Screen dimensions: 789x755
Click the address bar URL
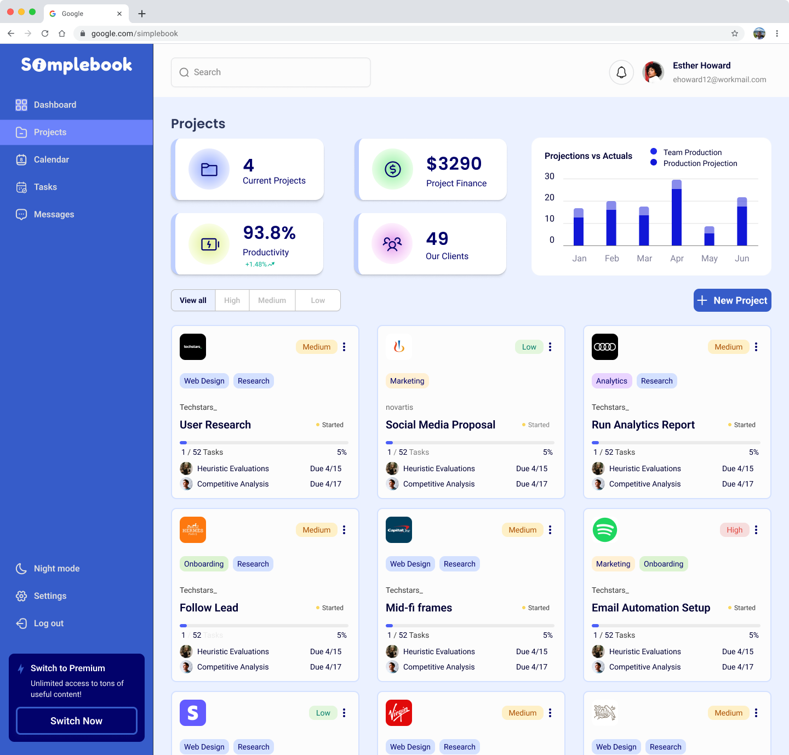[x=135, y=33]
